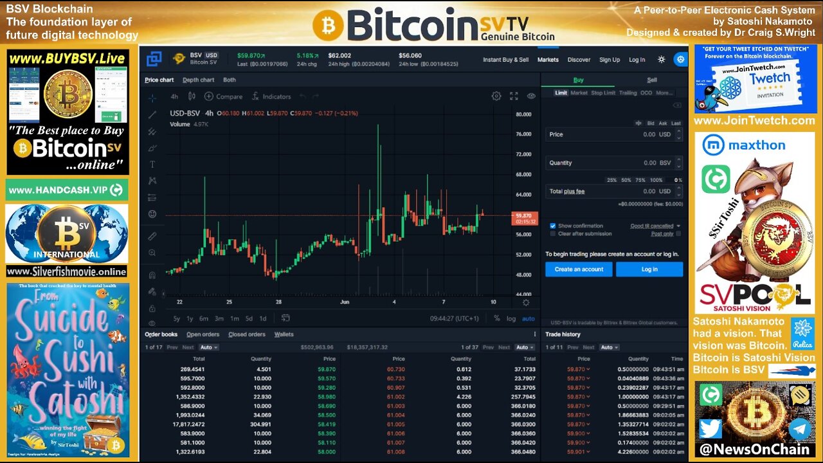This screenshot has height=463, width=823.
Task: Select the Text annotation tool
Action: [x=152, y=165]
